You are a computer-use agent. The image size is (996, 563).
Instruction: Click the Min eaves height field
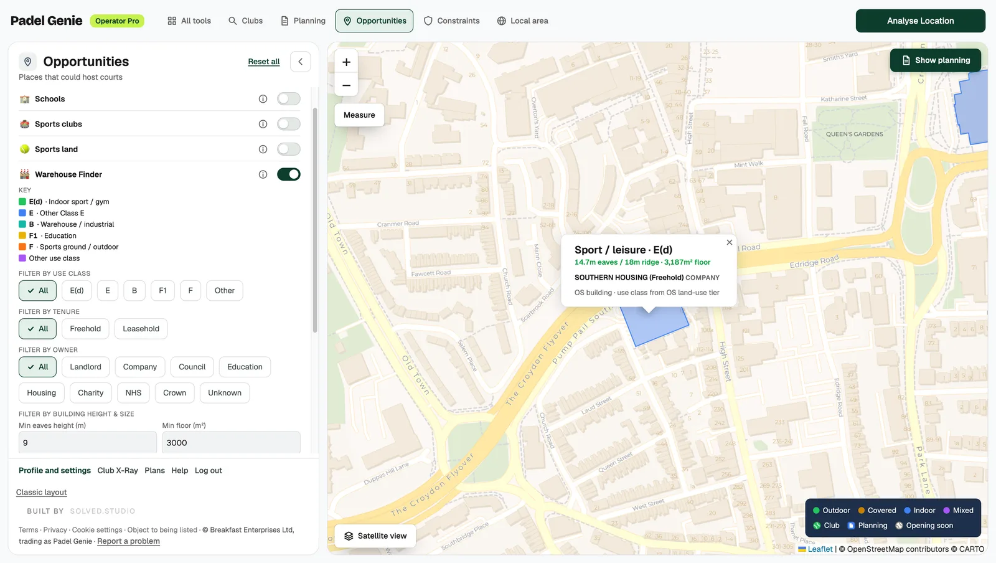point(88,443)
